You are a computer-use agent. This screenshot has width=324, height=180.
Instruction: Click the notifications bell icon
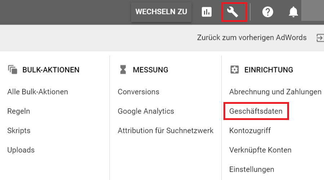(293, 12)
